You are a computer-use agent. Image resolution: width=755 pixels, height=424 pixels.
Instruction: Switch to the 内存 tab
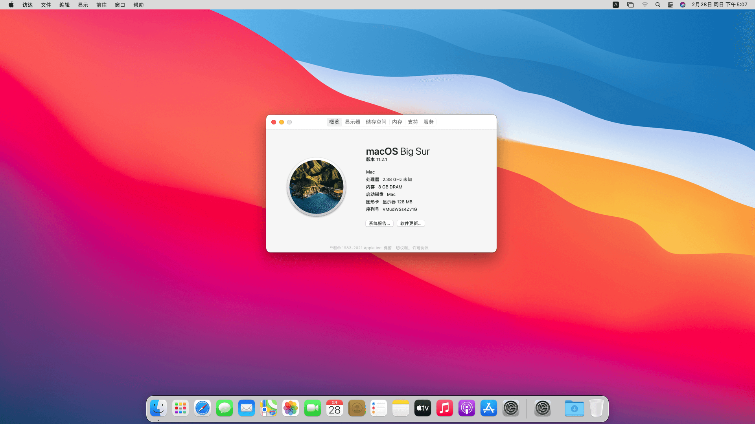(x=397, y=122)
